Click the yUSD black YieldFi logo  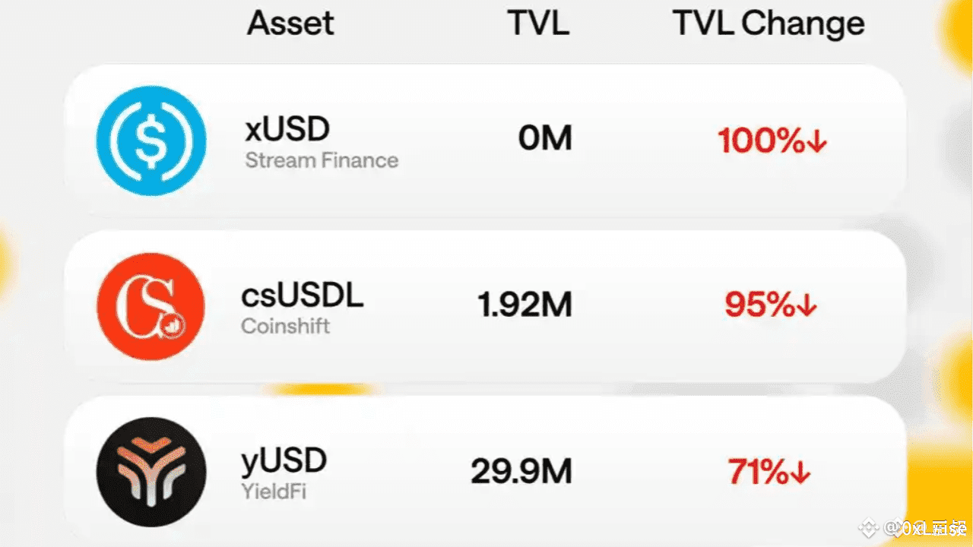point(151,472)
